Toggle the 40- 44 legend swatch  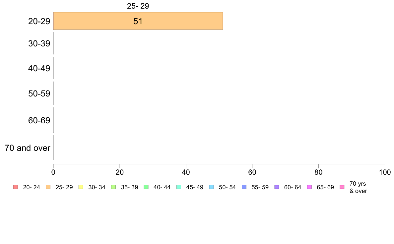click(x=146, y=187)
